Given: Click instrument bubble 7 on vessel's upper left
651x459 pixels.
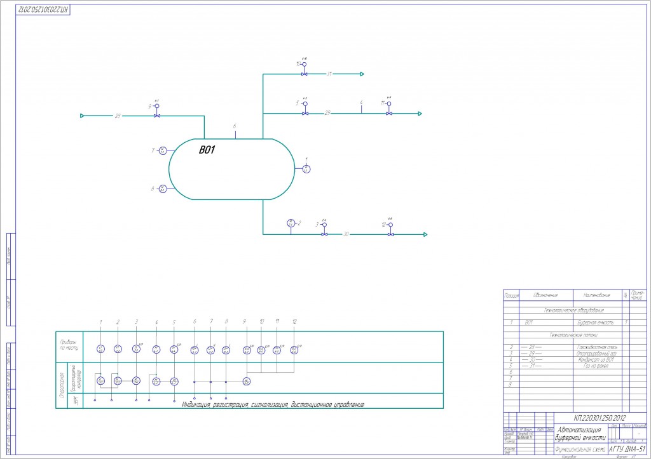Looking at the screenshot, I should pyautogui.click(x=163, y=150).
